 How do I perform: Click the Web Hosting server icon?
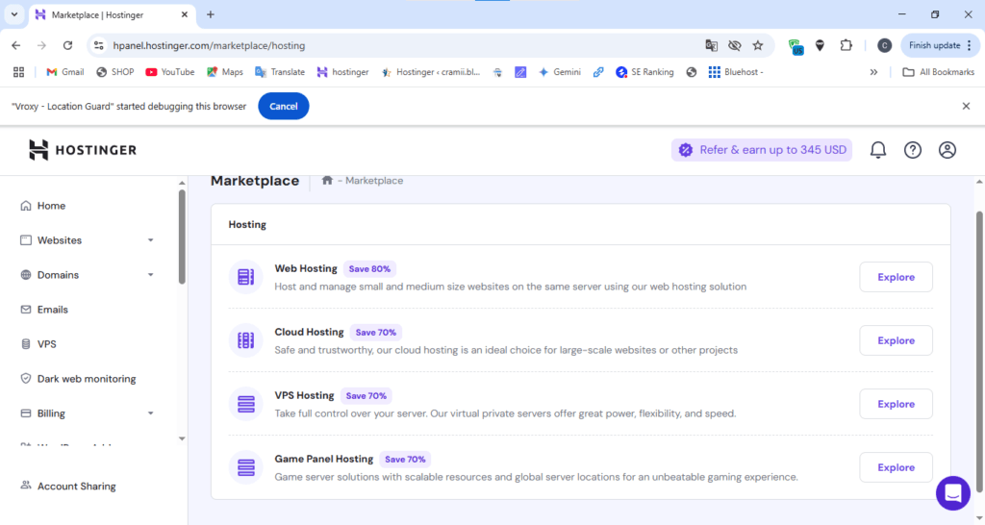pyautogui.click(x=245, y=277)
